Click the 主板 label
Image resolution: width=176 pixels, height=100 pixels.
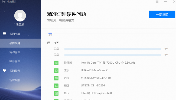(x=67, y=70)
